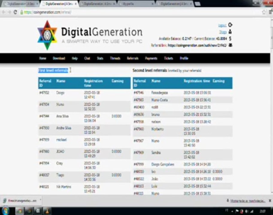Screen dimensions: 273x215
Task: Click second-level referral name bruno
Action: tap(155, 114)
